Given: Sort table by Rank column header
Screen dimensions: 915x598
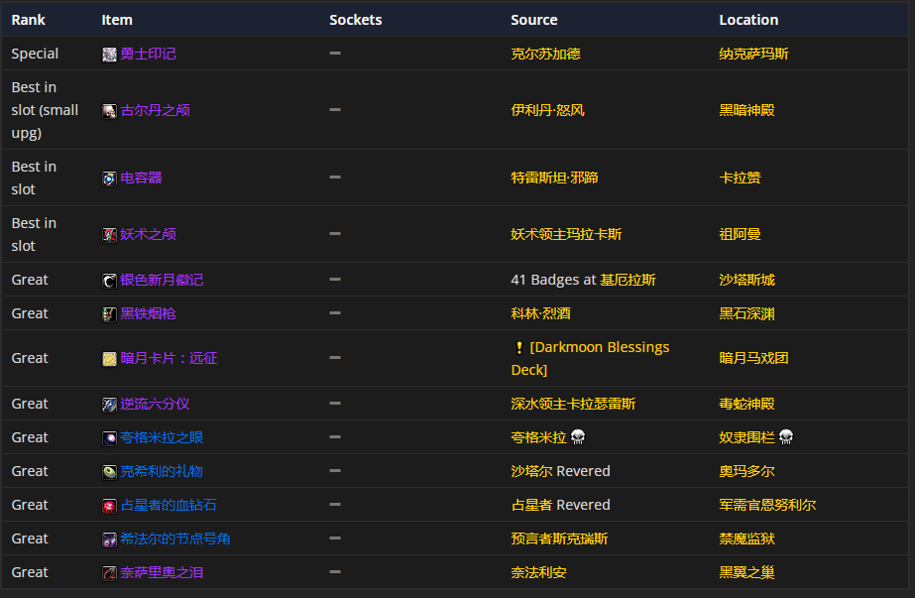Looking at the screenshot, I should (x=28, y=20).
